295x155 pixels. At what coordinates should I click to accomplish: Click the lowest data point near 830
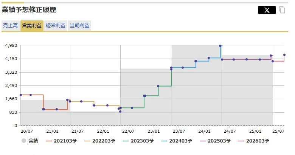120,112
